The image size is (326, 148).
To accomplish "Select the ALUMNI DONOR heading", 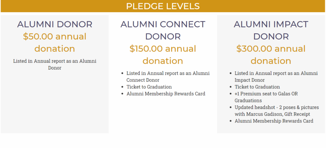I will (x=55, y=24).
